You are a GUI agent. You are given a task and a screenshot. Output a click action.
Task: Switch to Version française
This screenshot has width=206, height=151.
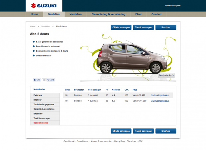172,6
